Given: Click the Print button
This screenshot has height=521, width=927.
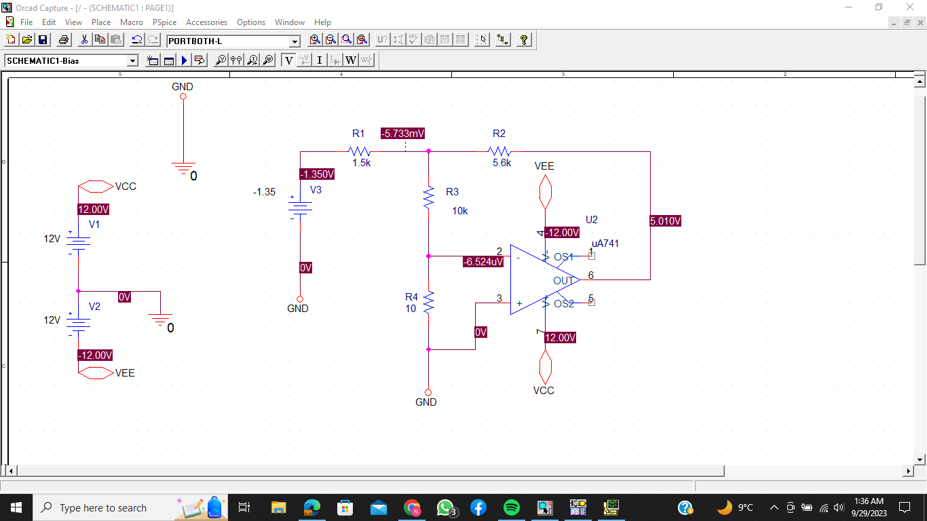Looking at the screenshot, I should click(63, 39).
